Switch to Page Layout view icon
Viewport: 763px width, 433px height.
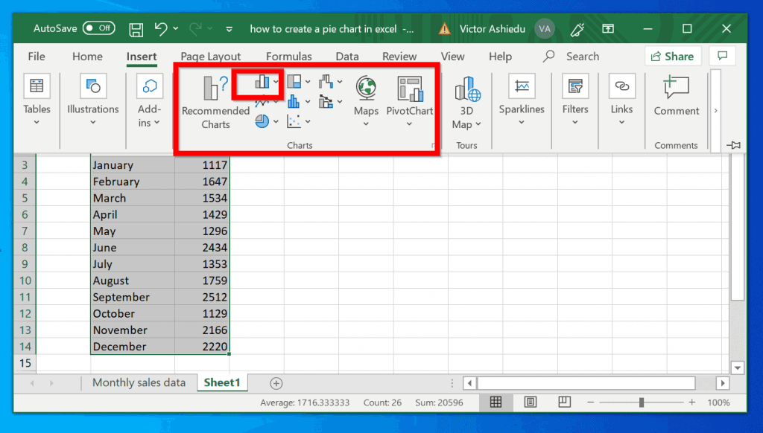coord(531,402)
